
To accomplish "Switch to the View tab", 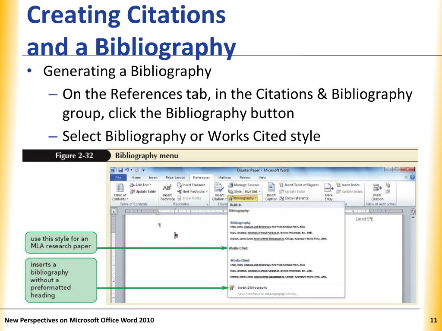I will tap(262, 178).
